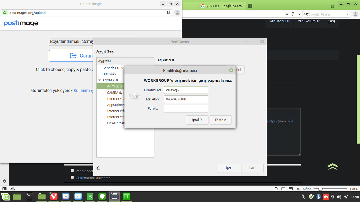Focus the Parola password field
The height and width of the screenshot is (202, 360).
[186, 109]
